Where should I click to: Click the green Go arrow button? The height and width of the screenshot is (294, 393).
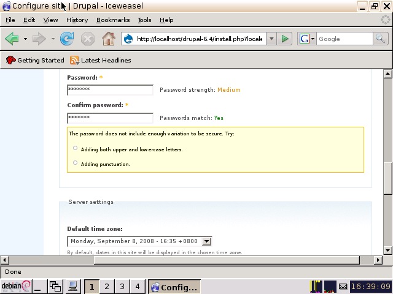click(284, 39)
